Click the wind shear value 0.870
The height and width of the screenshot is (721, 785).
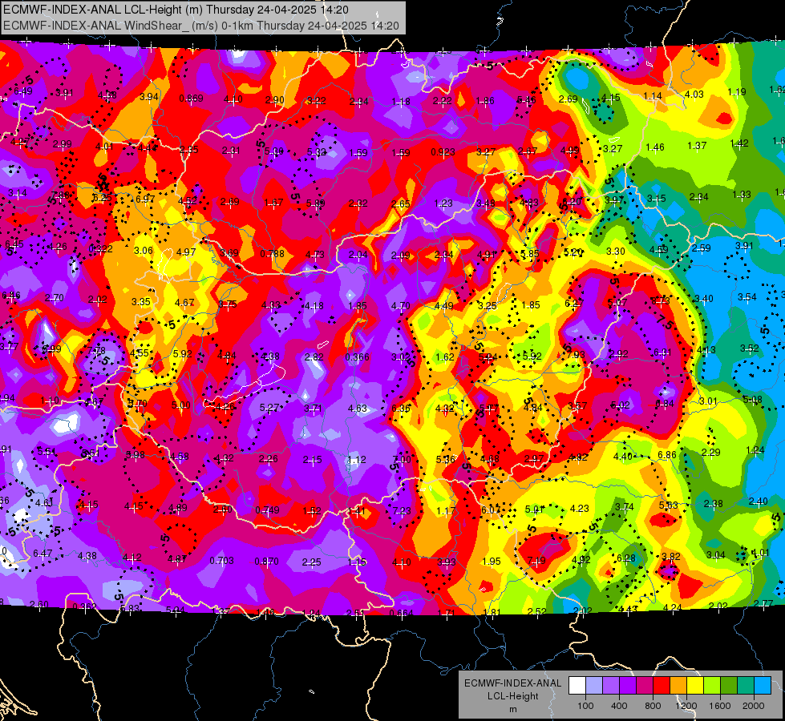(x=266, y=562)
